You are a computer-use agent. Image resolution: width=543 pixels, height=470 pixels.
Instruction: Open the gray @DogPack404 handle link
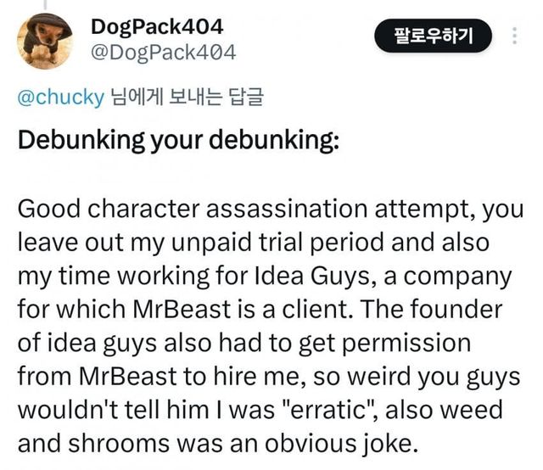(163, 53)
